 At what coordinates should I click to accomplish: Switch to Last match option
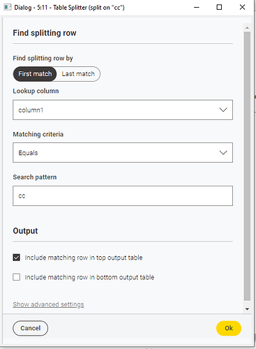pos(78,74)
